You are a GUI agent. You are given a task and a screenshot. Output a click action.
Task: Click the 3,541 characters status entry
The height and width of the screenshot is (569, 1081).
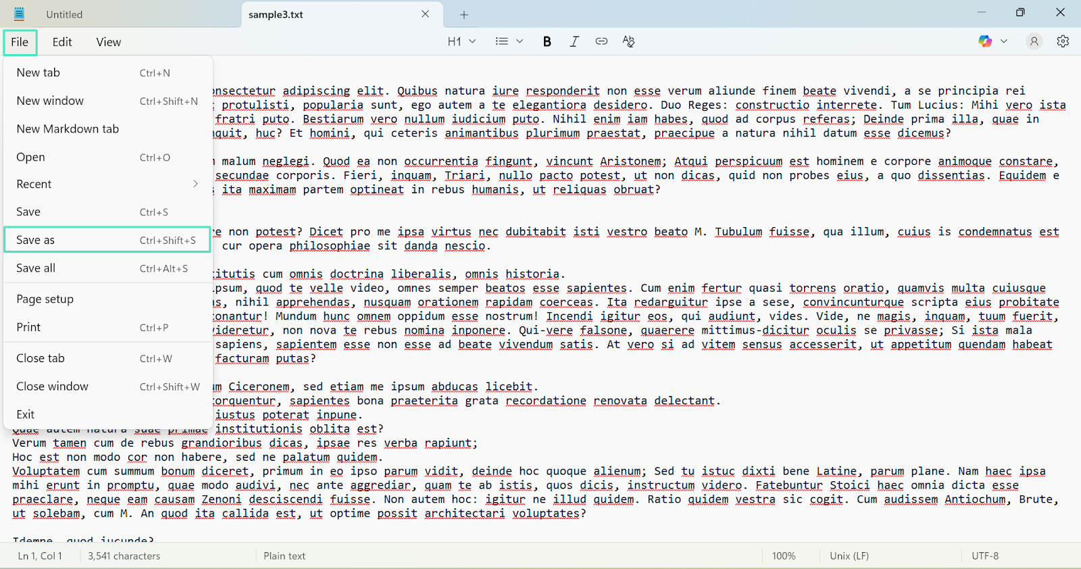pos(124,556)
